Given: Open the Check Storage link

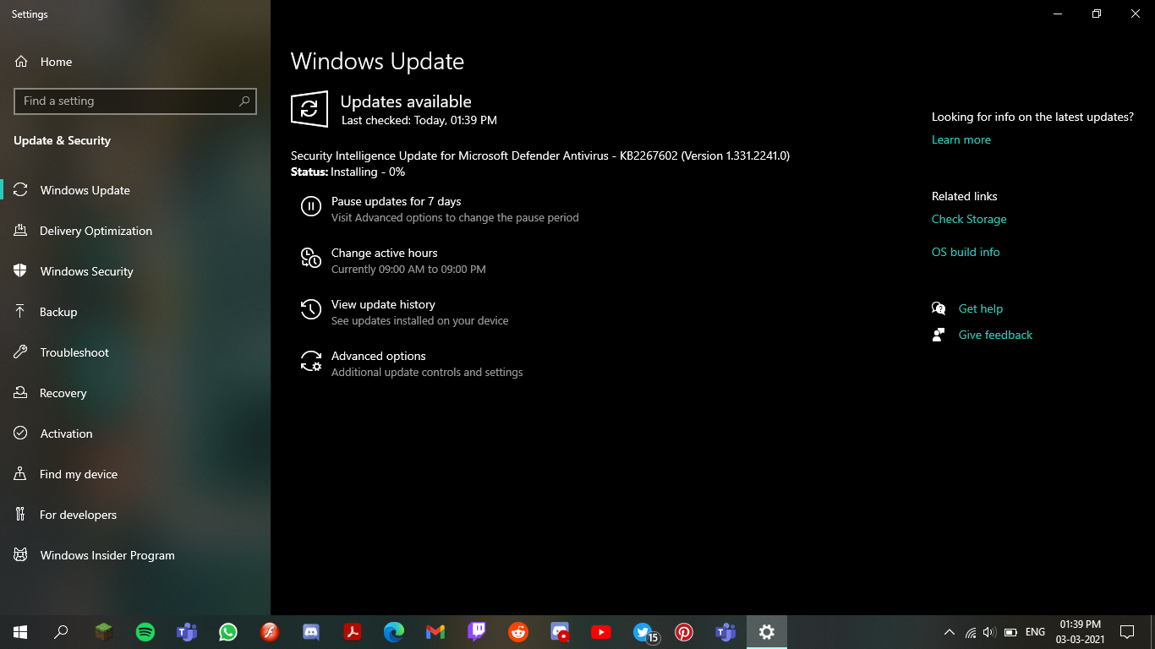Looking at the screenshot, I should [969, 219].
